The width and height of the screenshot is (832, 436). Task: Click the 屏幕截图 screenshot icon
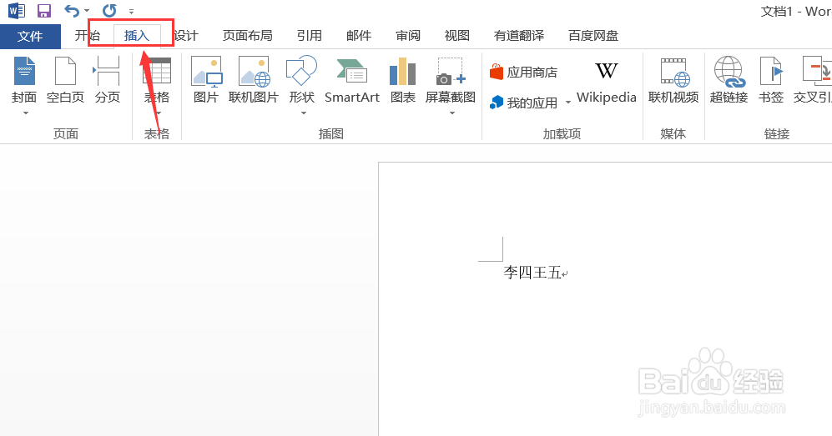pyautogui.click(x=451, y=71)
